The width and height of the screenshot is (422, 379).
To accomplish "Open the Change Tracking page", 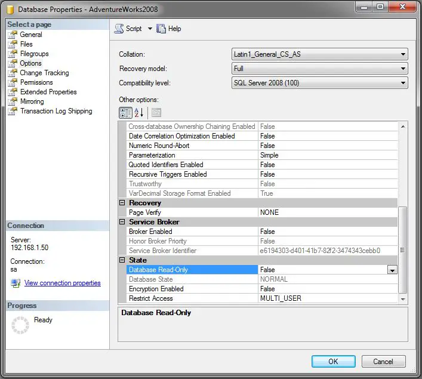I will (x=44, y=73).
